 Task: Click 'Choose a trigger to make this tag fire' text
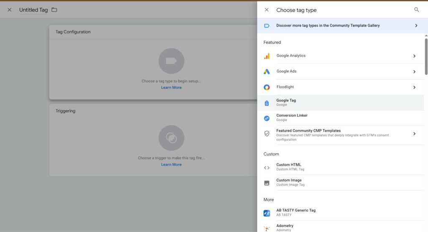[171, 158]
